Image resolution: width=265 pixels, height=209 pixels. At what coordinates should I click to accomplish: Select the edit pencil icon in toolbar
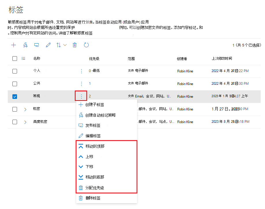pos(48,45)
